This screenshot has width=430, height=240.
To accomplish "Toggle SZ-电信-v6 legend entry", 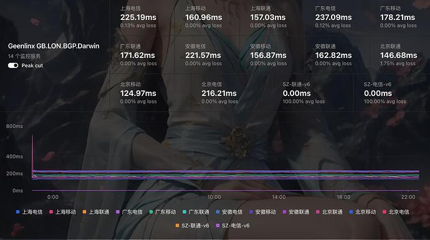I will tap(233, 226).
